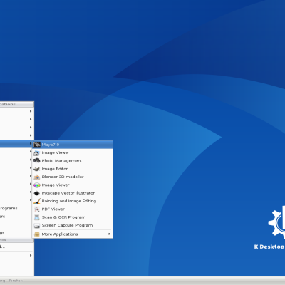Start the Image Editor application

pyautogui.click(x=73, y=169)
